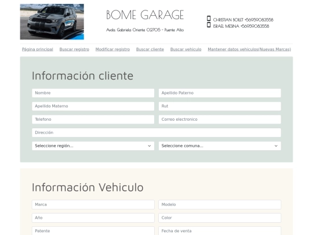Open Buscar vehiculo page
This screenshot has height=235, width=313.
(186, 49)
